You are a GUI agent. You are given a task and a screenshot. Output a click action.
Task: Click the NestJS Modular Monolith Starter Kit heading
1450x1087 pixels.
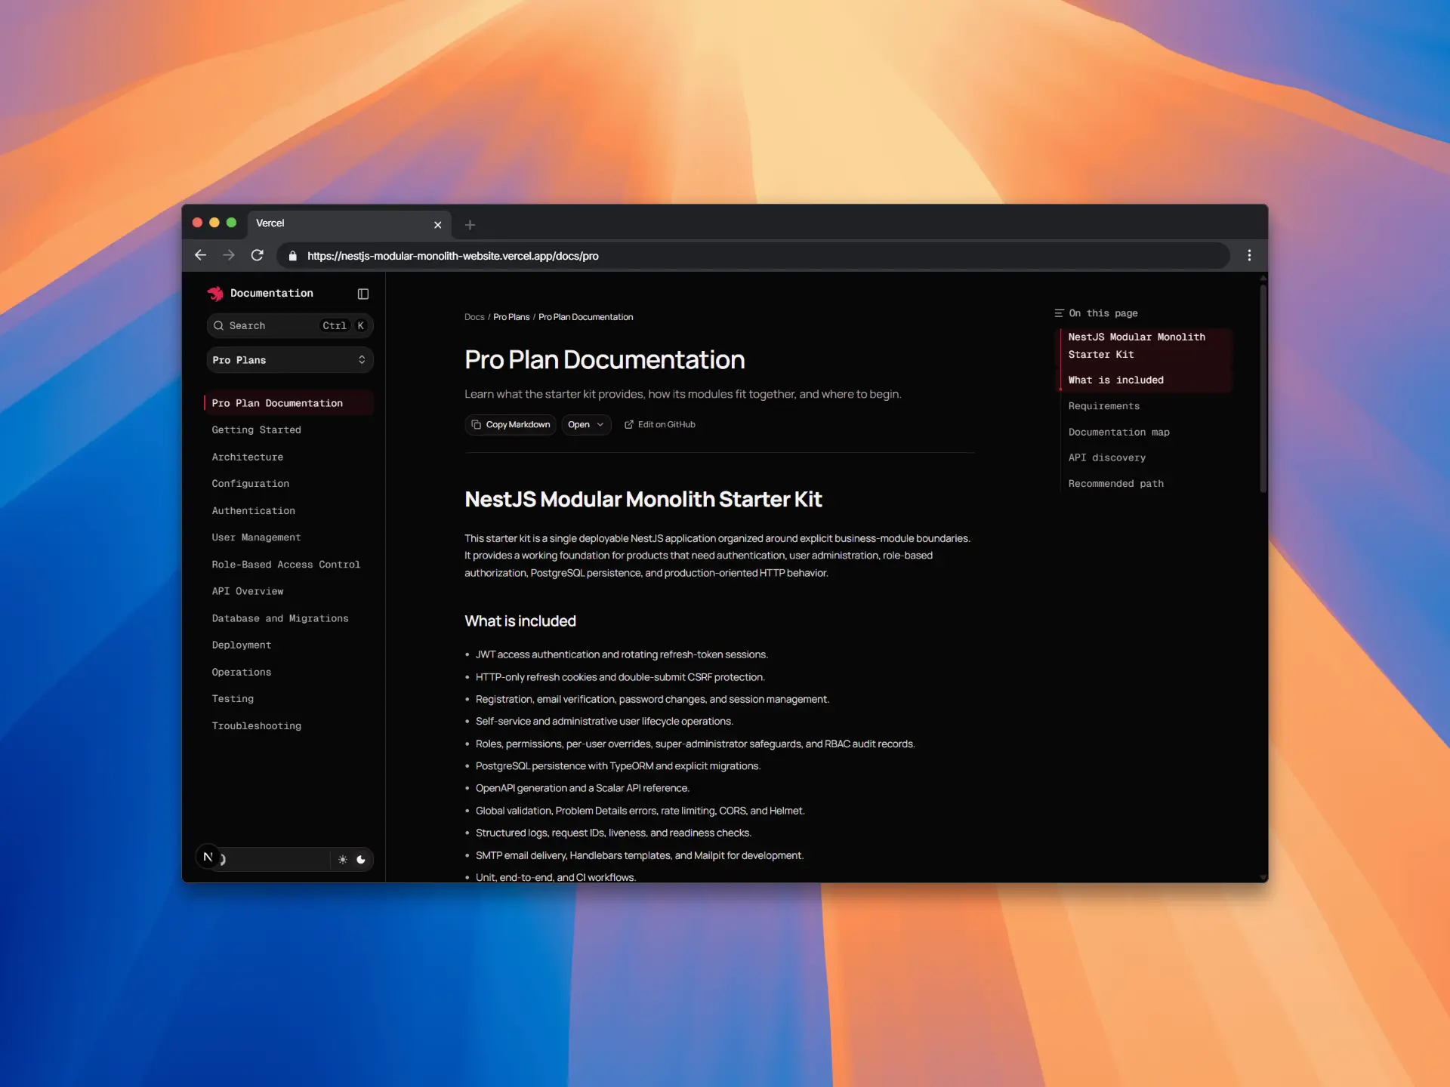point(643,500)
